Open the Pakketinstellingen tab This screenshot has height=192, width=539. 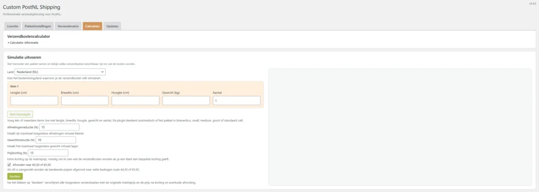[x=38, y=26]
